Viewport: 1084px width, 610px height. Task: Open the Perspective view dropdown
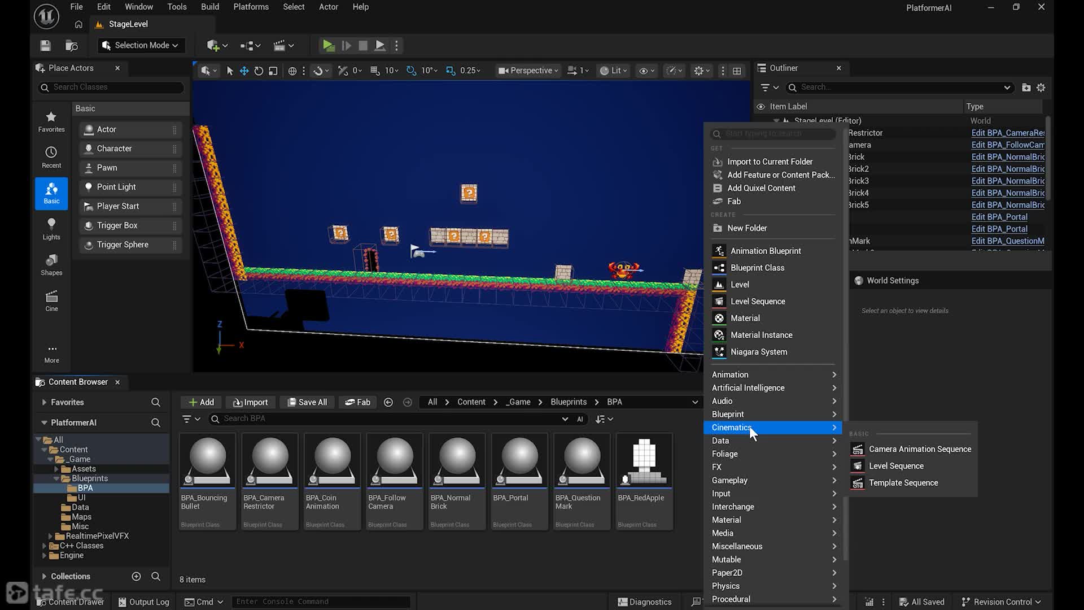(528, 71)
